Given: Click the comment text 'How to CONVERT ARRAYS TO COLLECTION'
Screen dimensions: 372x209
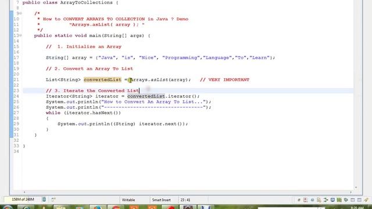Looking at the screenshot, I should coord(94,19).
